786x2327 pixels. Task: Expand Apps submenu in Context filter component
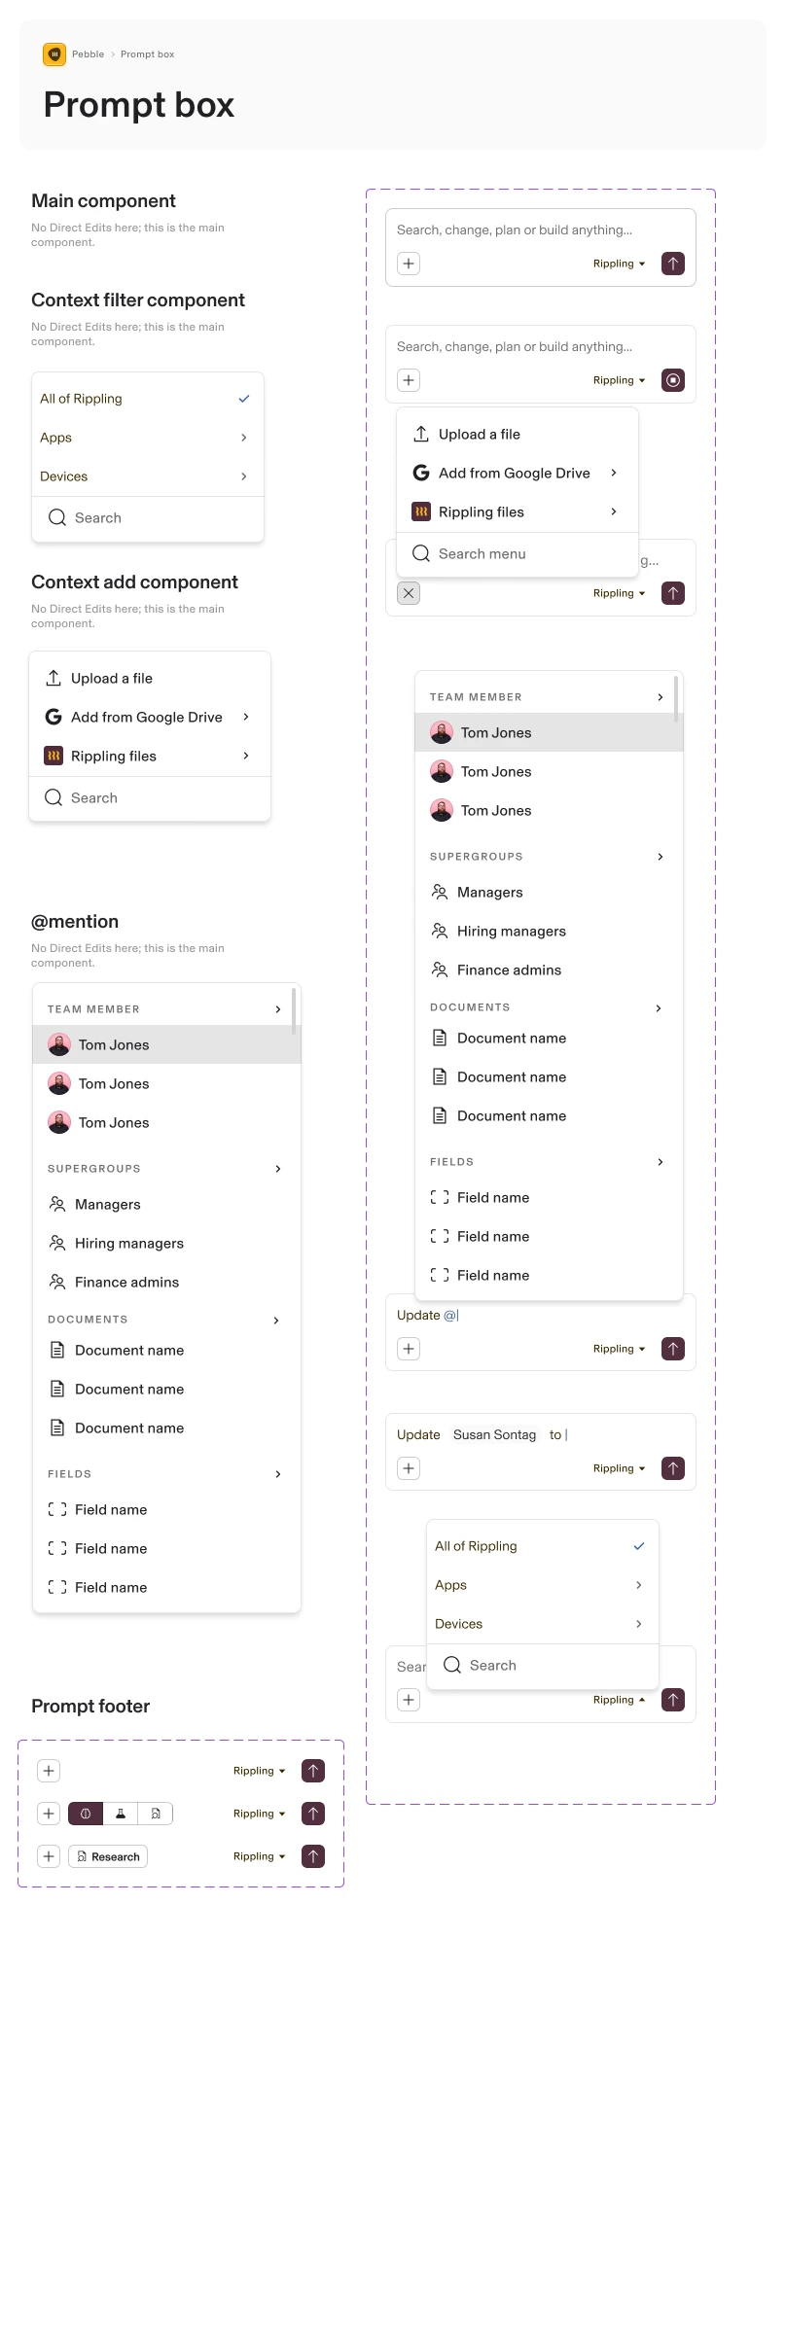(147, 438)
